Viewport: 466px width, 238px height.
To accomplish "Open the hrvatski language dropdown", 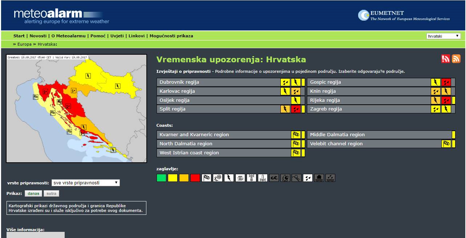I will click(x=443, y=36).
